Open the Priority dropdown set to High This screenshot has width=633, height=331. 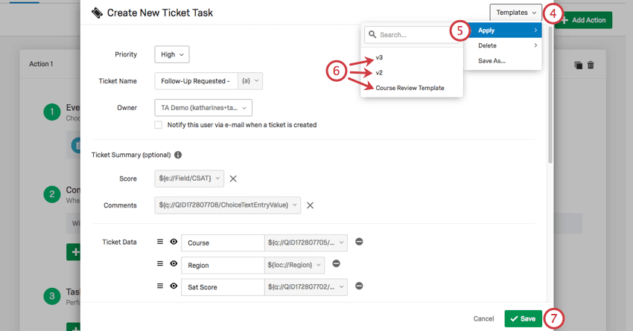click(x=172, y=54)
